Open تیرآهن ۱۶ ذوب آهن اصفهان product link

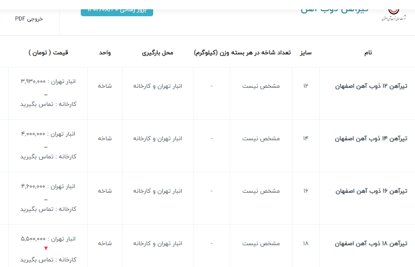point(371,191)
